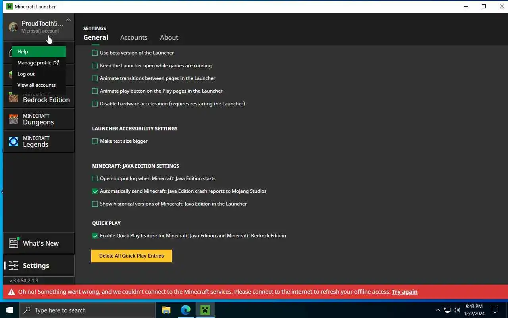
Task: Click the ProudTooth5 account avatar
Action: [13, 27]
